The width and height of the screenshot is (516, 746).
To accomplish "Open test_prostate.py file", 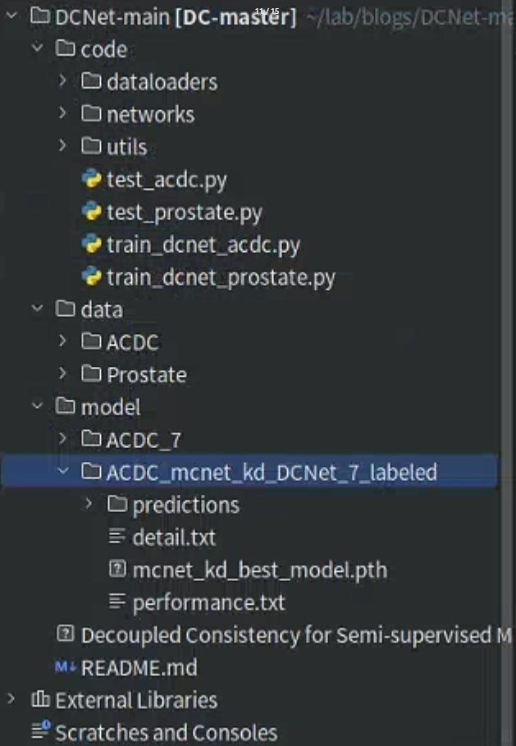I will pyautogui.click(x=184, y=212).
